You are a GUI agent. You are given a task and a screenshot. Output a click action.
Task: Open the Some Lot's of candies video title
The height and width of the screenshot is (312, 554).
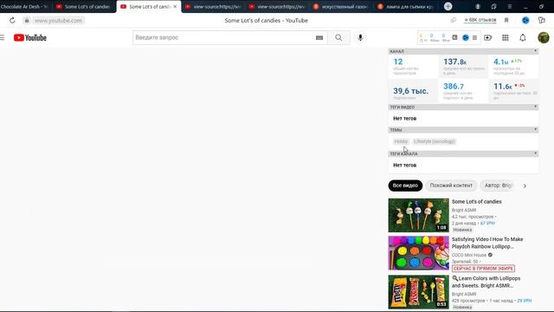pyautogui.click(x=477, y=202)
